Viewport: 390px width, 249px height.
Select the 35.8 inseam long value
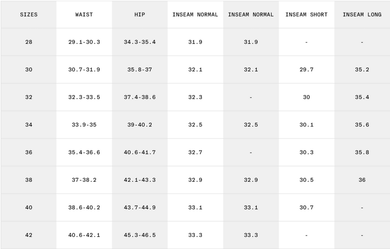pos(362,152)
